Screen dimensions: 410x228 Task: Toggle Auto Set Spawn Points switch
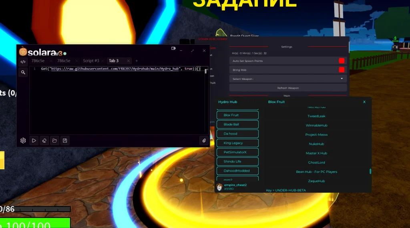342,61
